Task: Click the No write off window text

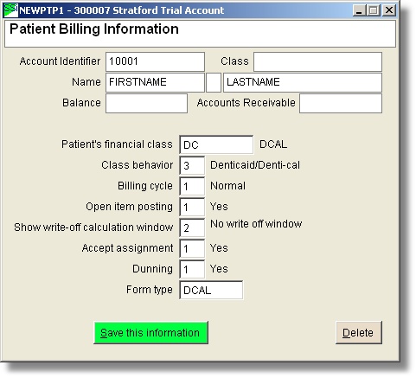Action: click(x=256, y=224)
